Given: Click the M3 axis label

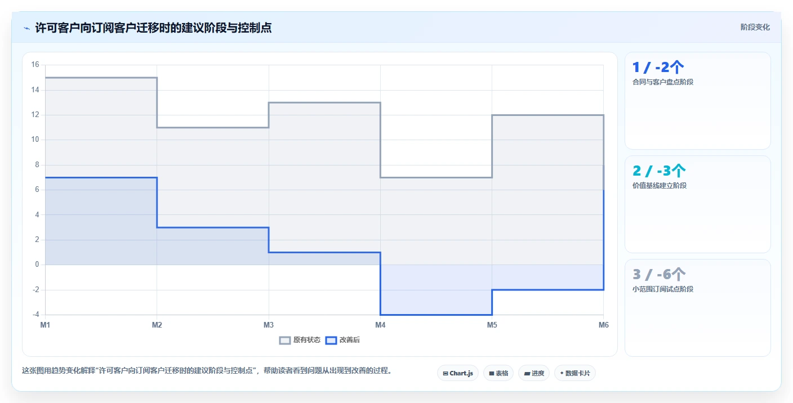Looking at the screenshot, I should click(x=269, y=325).
